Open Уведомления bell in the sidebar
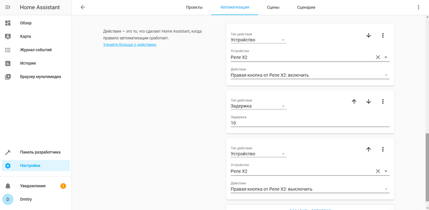 (36, 186)
